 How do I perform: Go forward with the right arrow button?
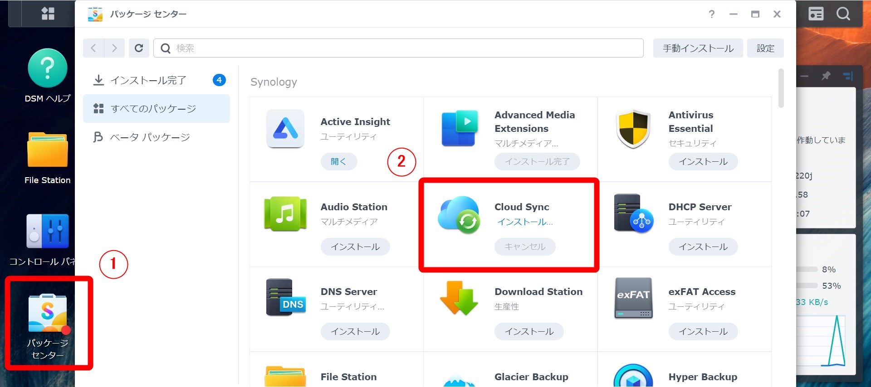tap(114, 48)
